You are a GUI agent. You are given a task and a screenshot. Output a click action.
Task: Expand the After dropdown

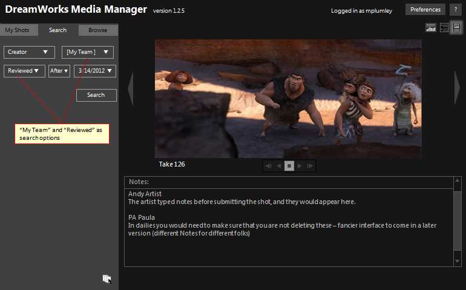(x=59, y=71)
